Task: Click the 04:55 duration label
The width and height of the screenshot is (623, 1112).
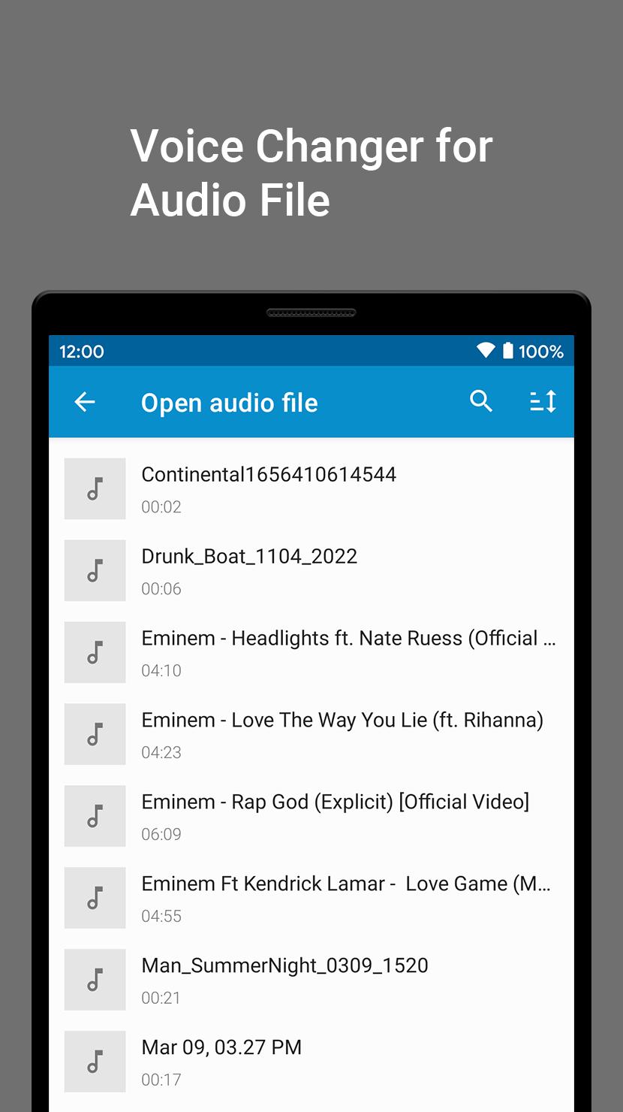Action: [161, 917]
